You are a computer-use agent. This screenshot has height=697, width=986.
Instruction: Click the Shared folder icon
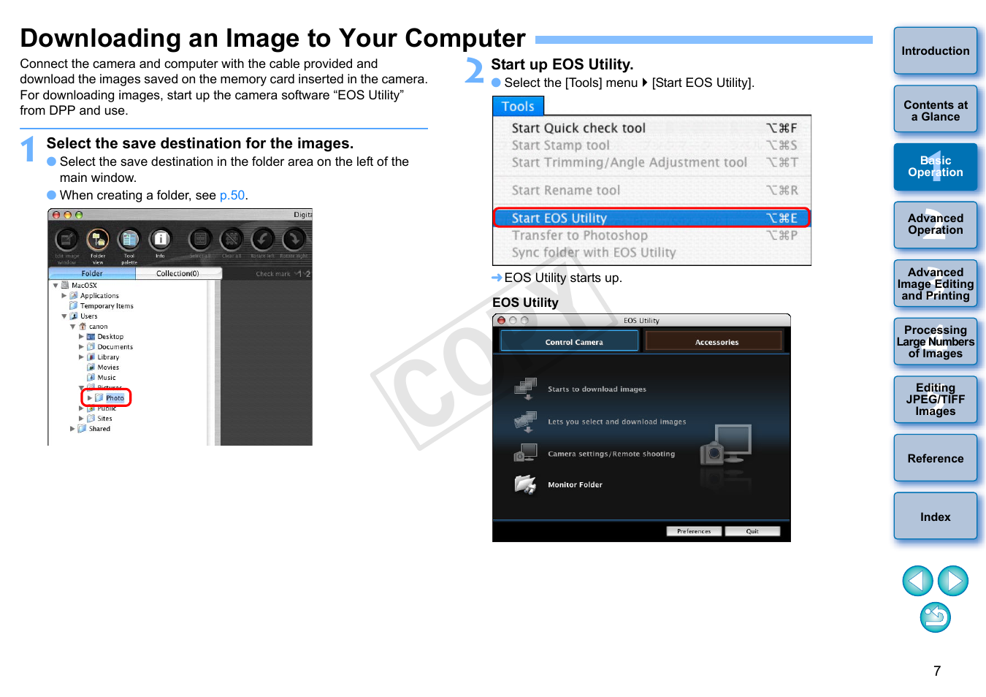(x=83, y=429)
